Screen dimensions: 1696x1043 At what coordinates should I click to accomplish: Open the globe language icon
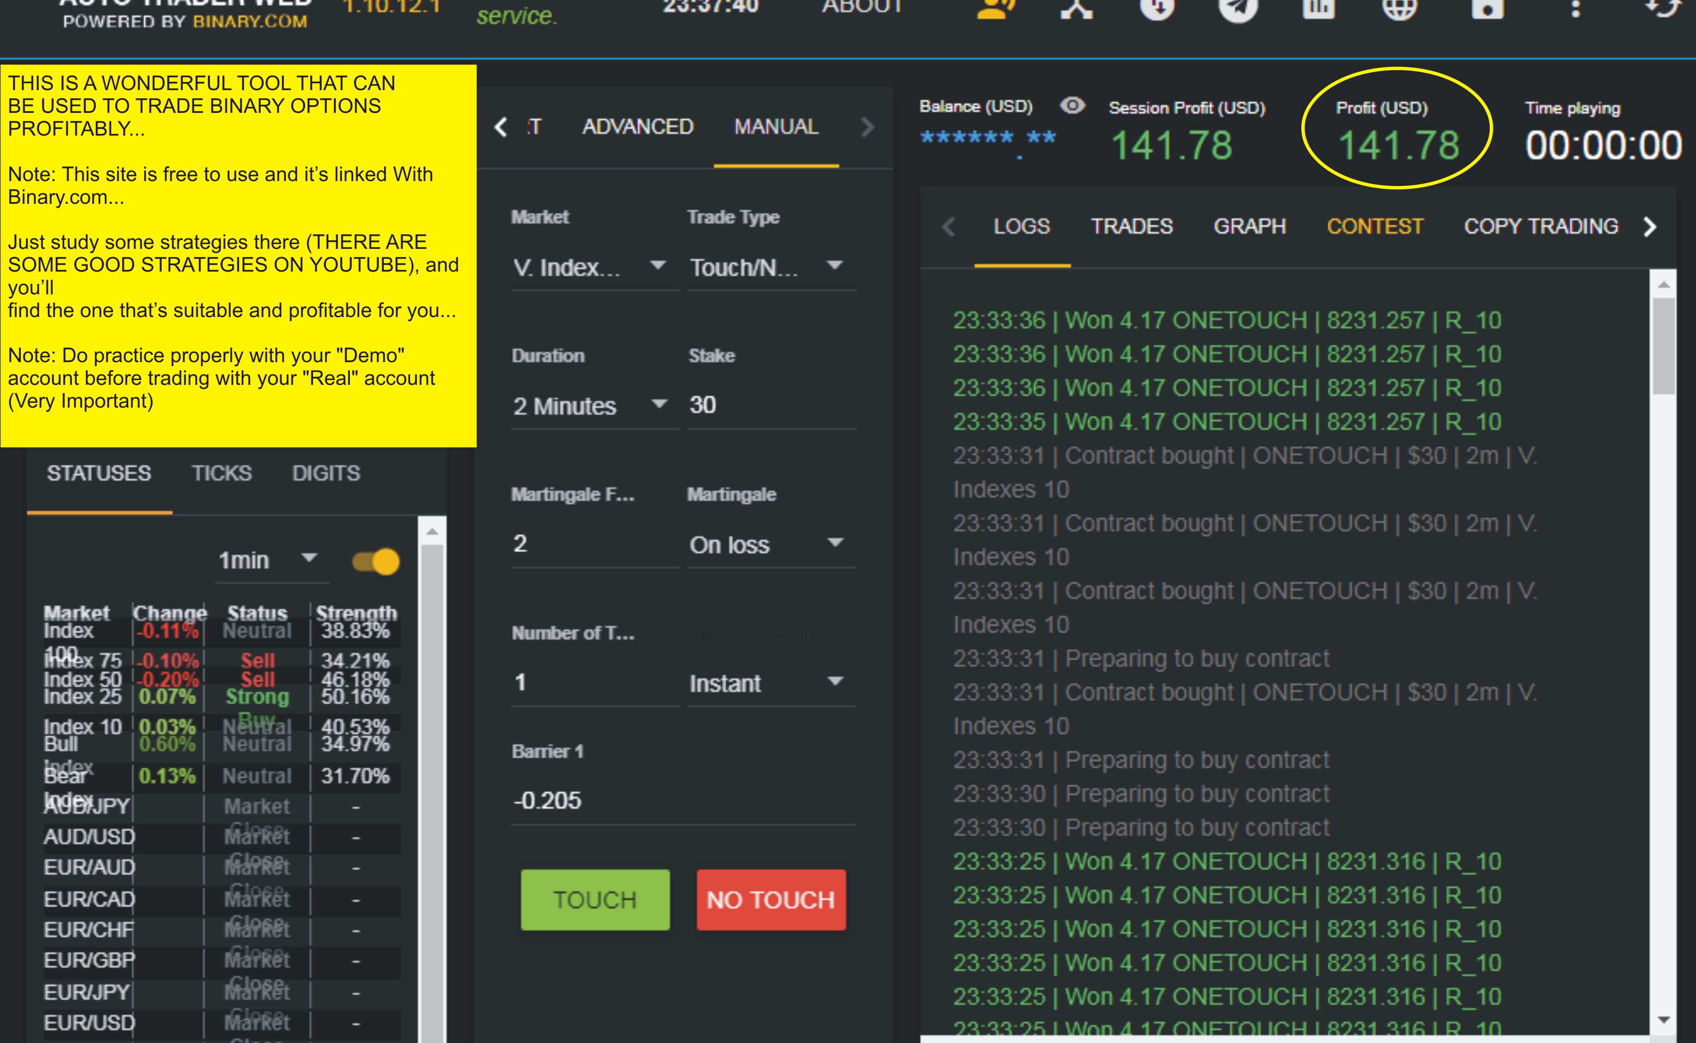point(1400,8)
